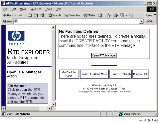Click the 'Mode: Navigation' text
This screenshot has width=159, height=123.
23,58
